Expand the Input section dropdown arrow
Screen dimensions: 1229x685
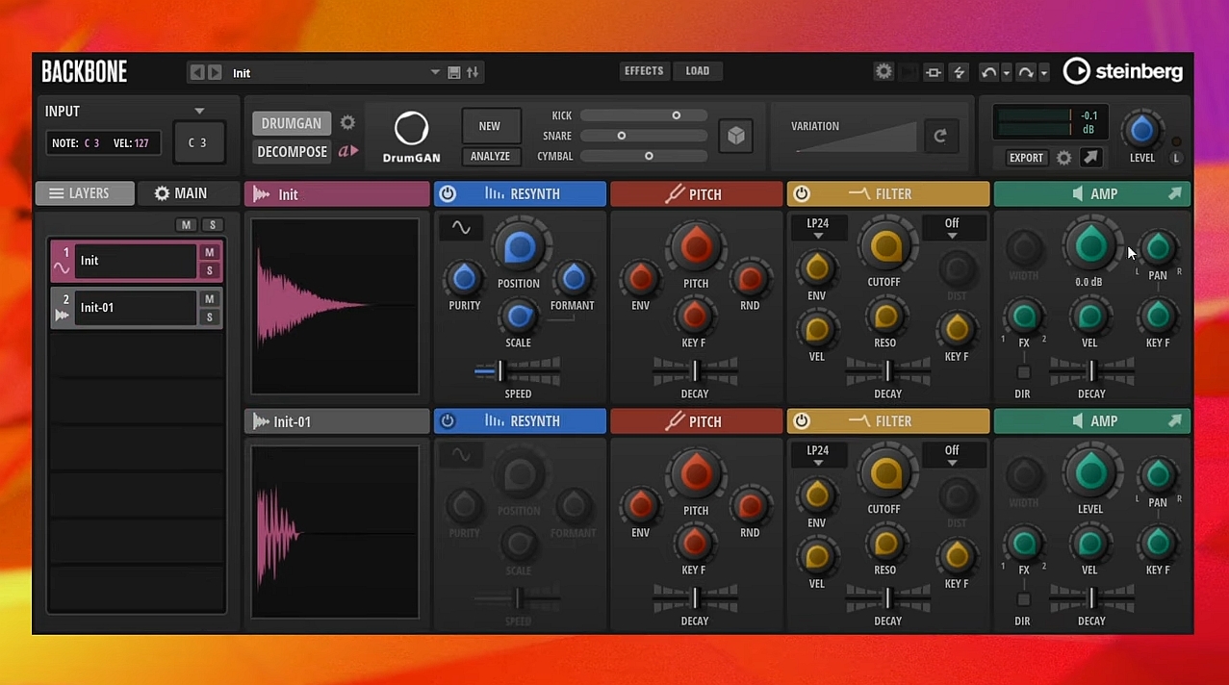pyautogui.click(x=199, y=111)
